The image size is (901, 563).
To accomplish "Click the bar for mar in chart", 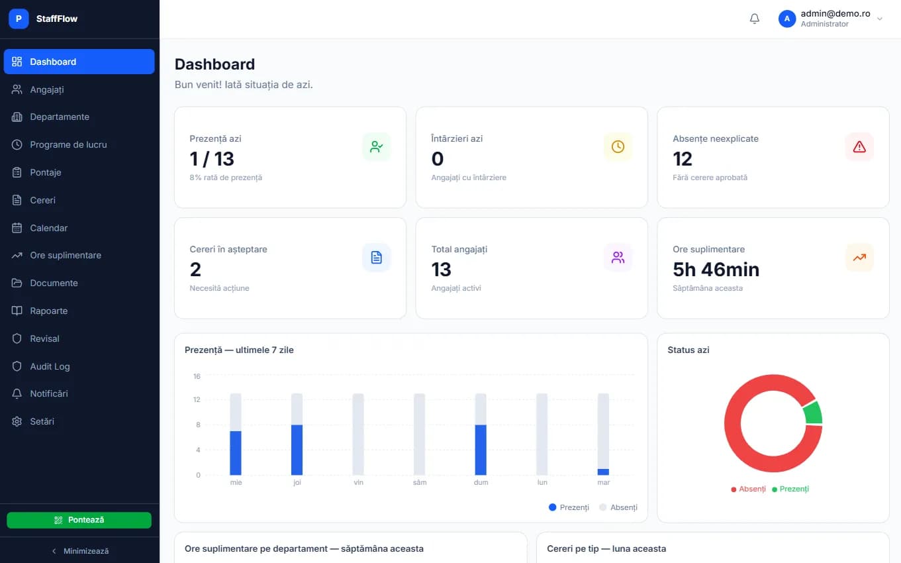I will pyautogui.click(x=603, y=472).
